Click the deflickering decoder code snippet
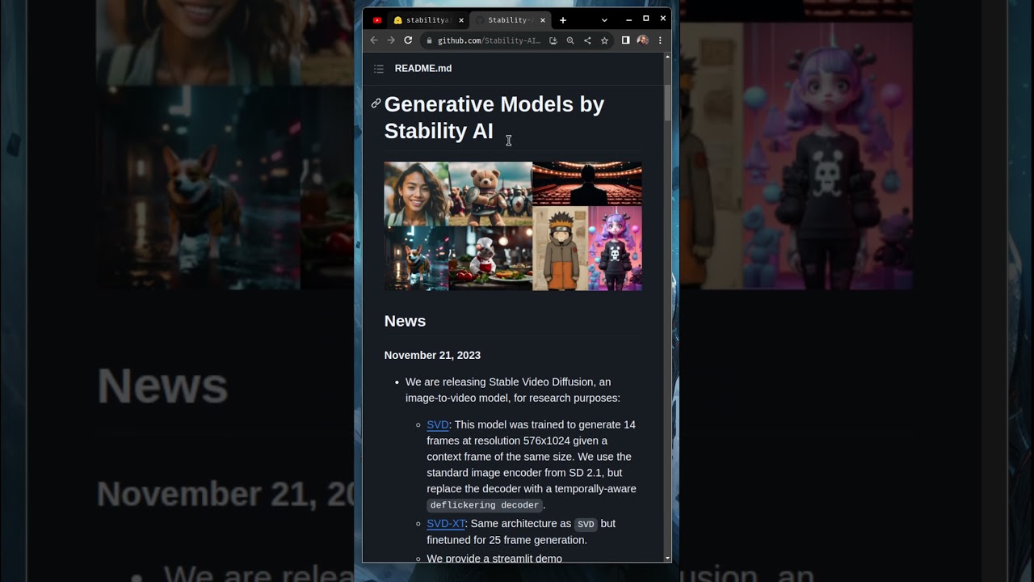 point(485,505)
